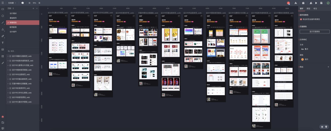The height and width of the screenshot is (131, 331).
Task: Expand the 设计中元素等分与切割_web layer
Action: click(8, 65)
